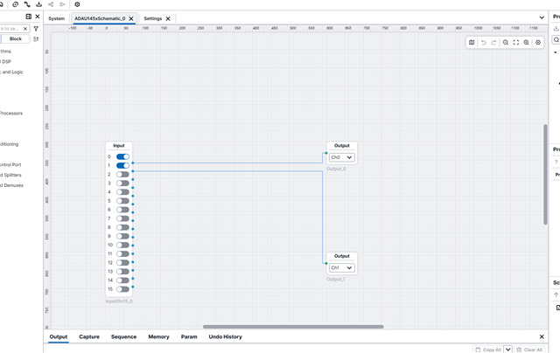Click the cable routing icon in top toolbar

tap(27, 4)
